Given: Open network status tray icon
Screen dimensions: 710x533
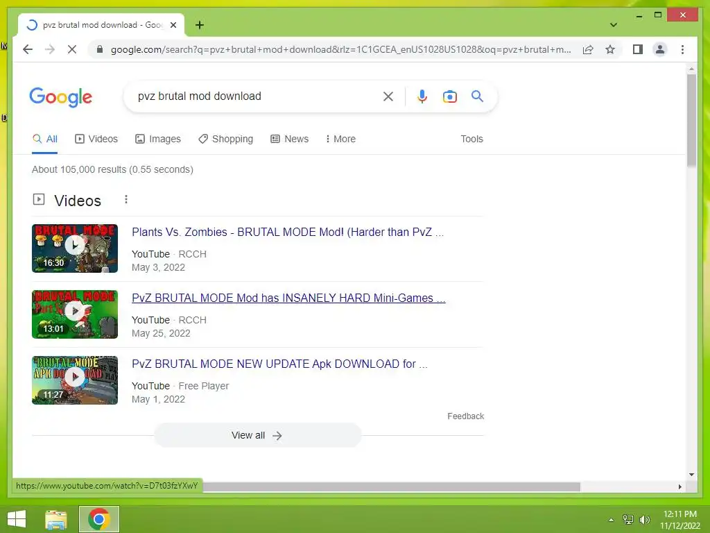Looking at the screenshot, I should pos(627,519).
